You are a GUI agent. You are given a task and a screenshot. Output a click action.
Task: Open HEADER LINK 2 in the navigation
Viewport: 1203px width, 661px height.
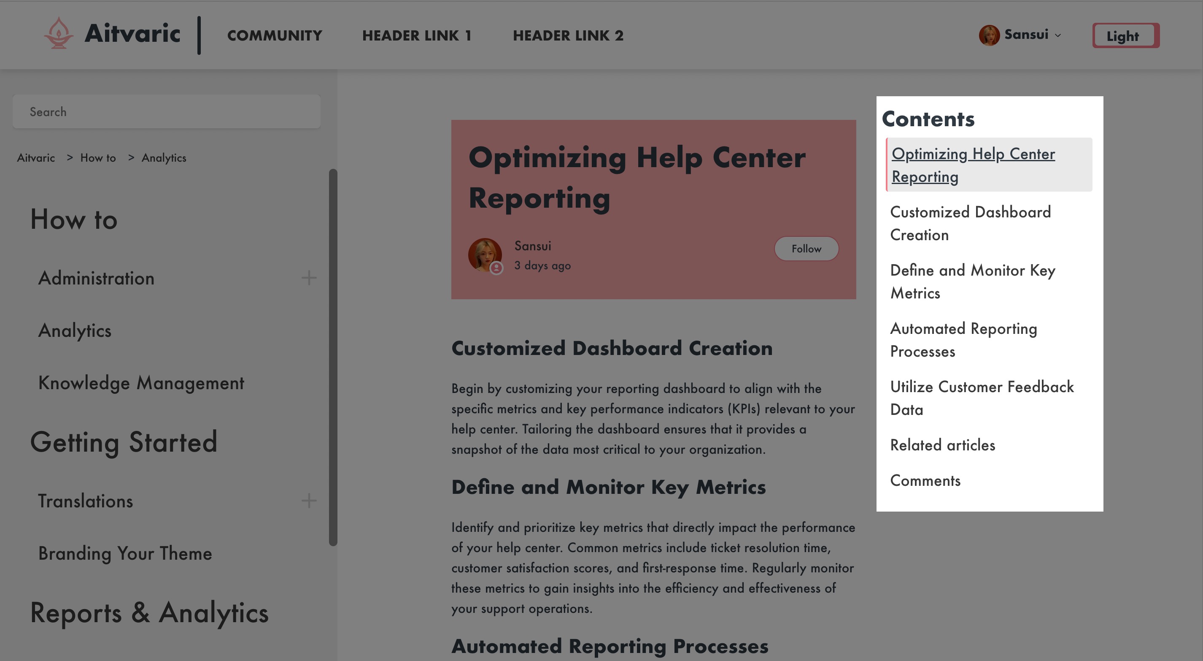pos(568,35)
